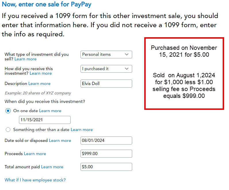Click the received date field 11/15/2021
The image size is (229, 190).
click(45, 120)
